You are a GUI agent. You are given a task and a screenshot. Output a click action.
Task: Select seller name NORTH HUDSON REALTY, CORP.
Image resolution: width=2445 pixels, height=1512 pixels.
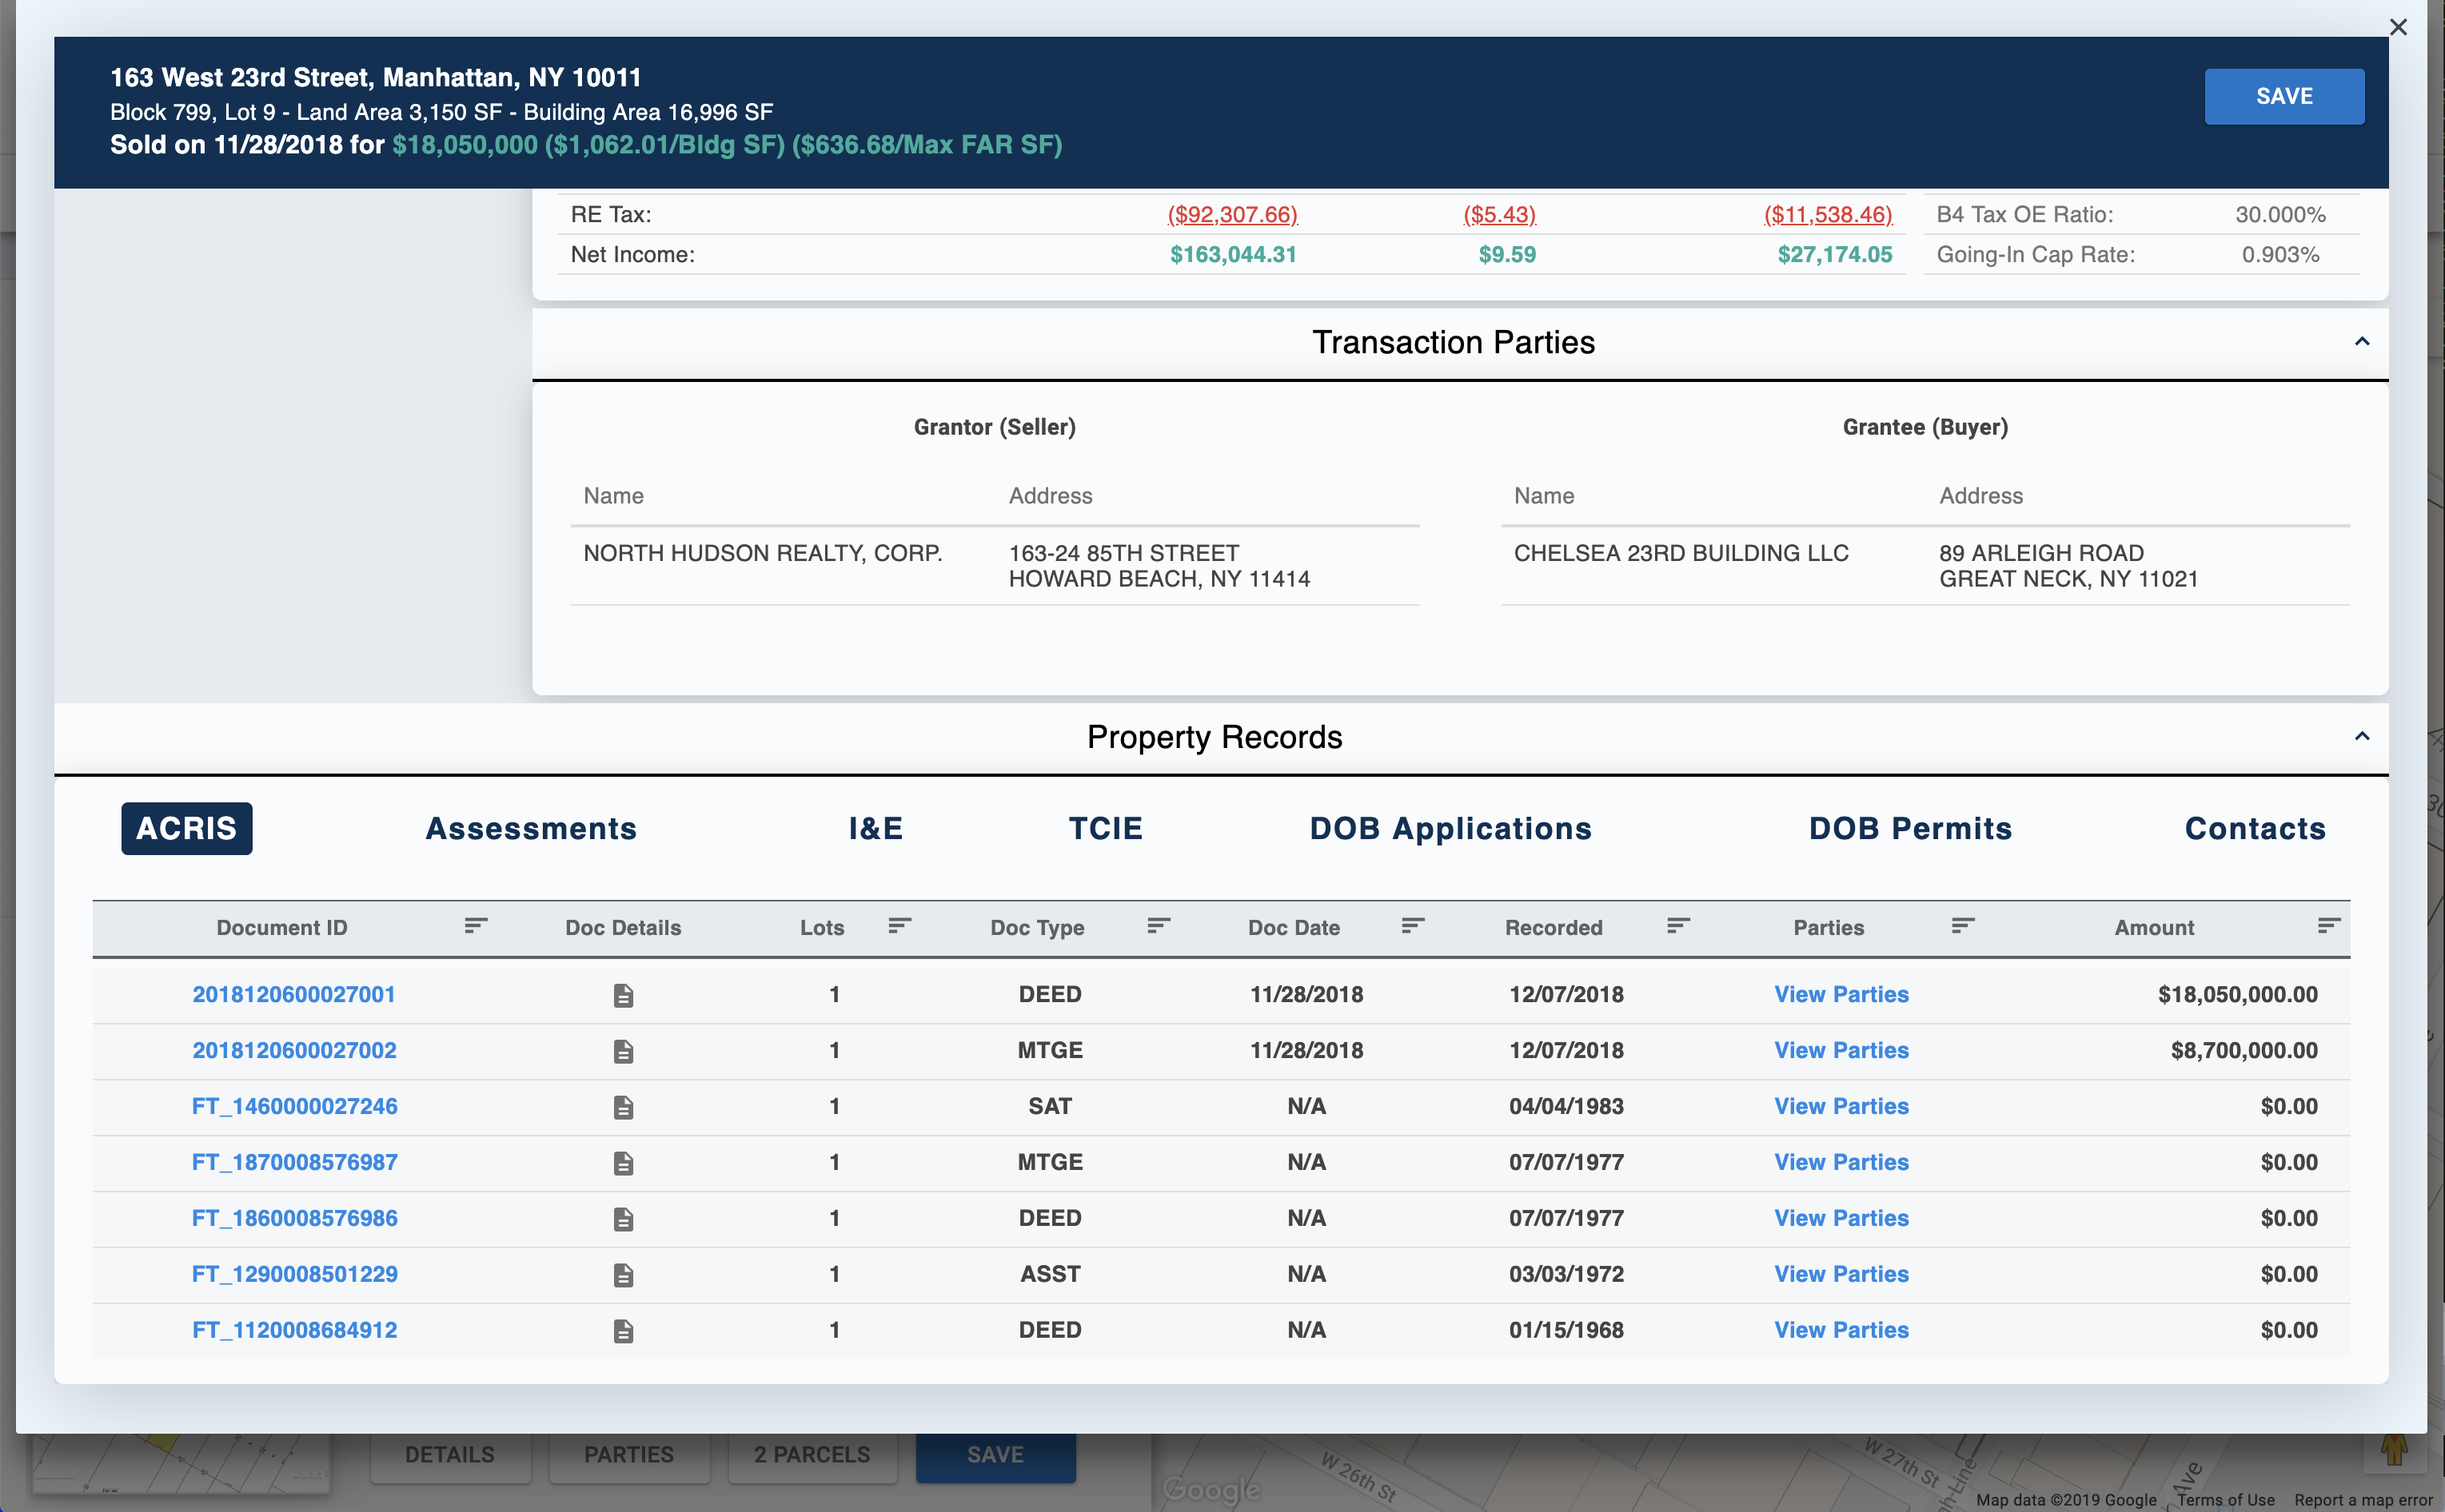(762, 553)
